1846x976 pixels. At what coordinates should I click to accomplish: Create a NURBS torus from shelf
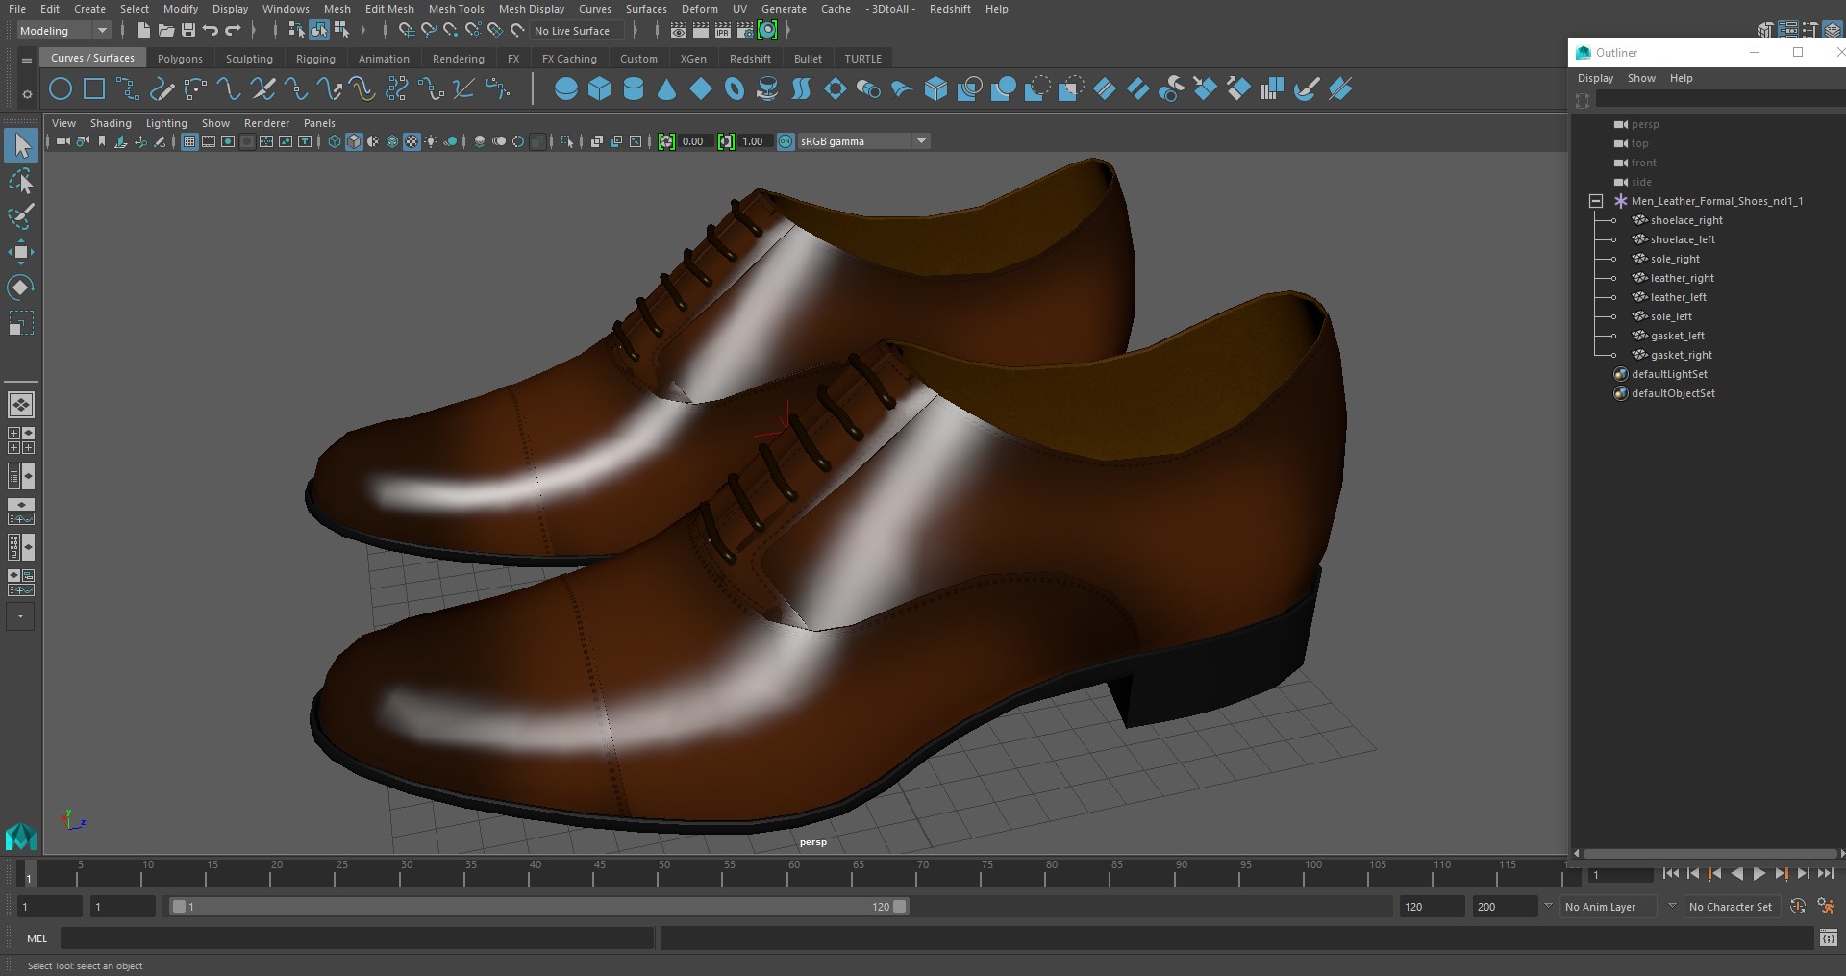tap(735, 89)
